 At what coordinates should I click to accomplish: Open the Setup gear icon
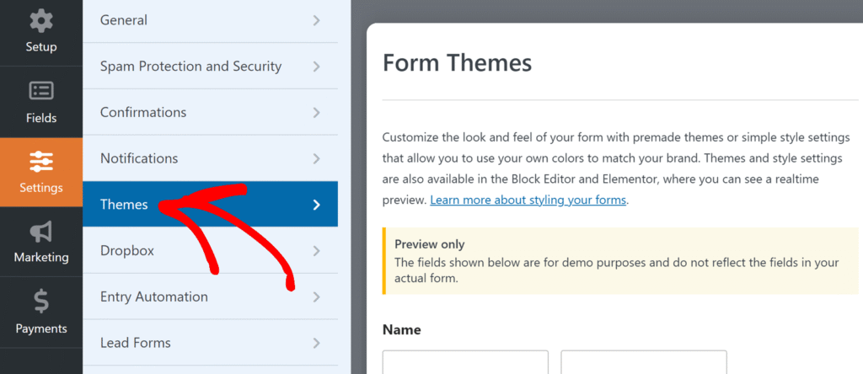click(40, 21)
